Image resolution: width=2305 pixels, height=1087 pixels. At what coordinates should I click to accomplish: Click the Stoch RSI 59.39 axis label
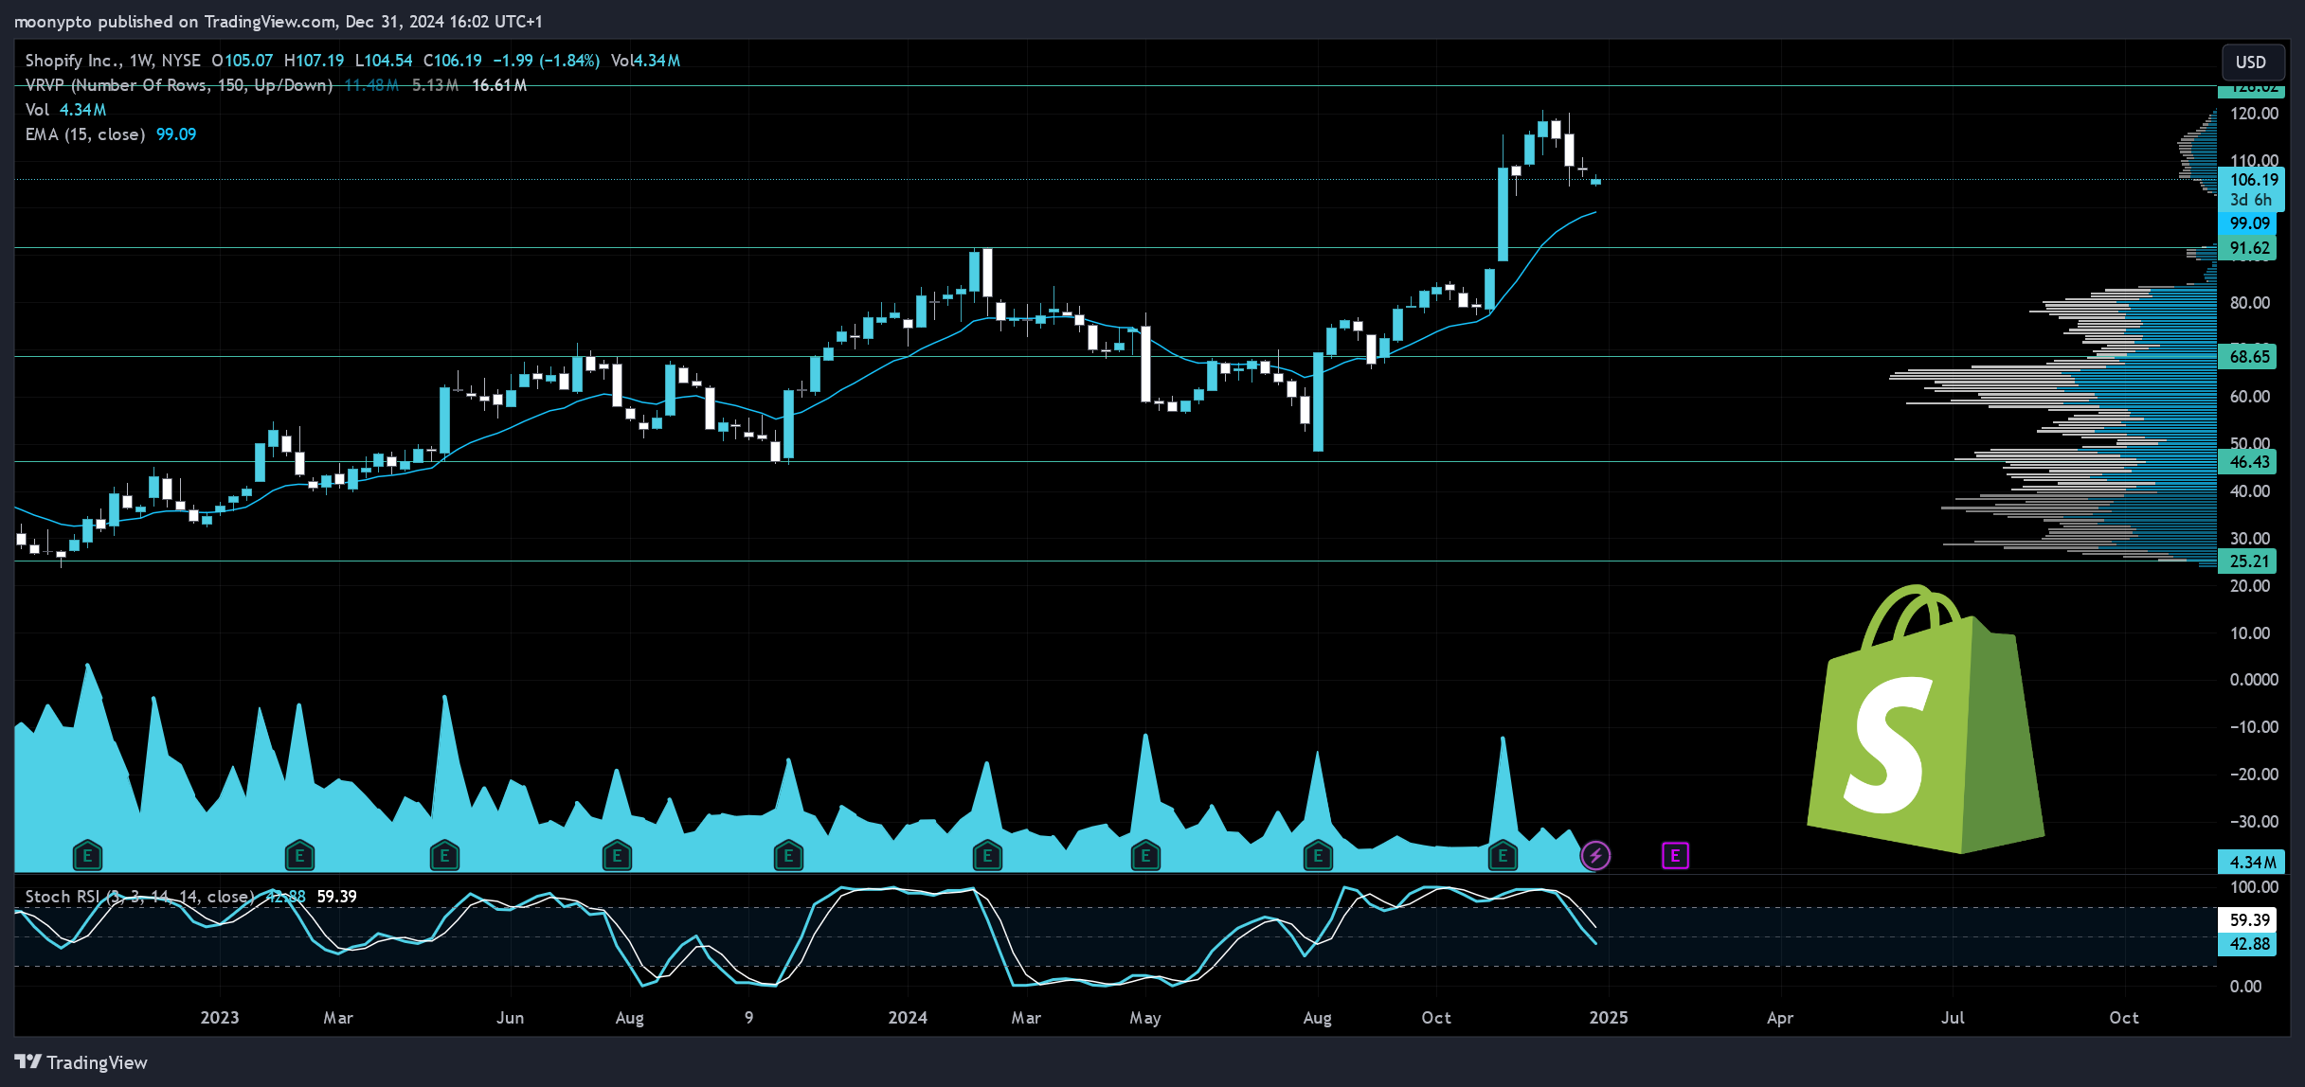pos(2249,920)
